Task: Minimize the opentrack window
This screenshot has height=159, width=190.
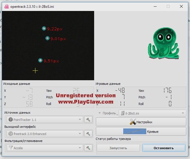Action: click(x=155, y=6)
